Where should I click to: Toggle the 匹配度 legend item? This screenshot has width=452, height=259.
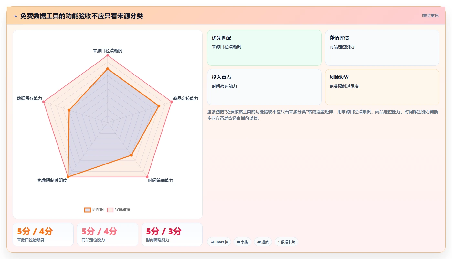(94, 210)
